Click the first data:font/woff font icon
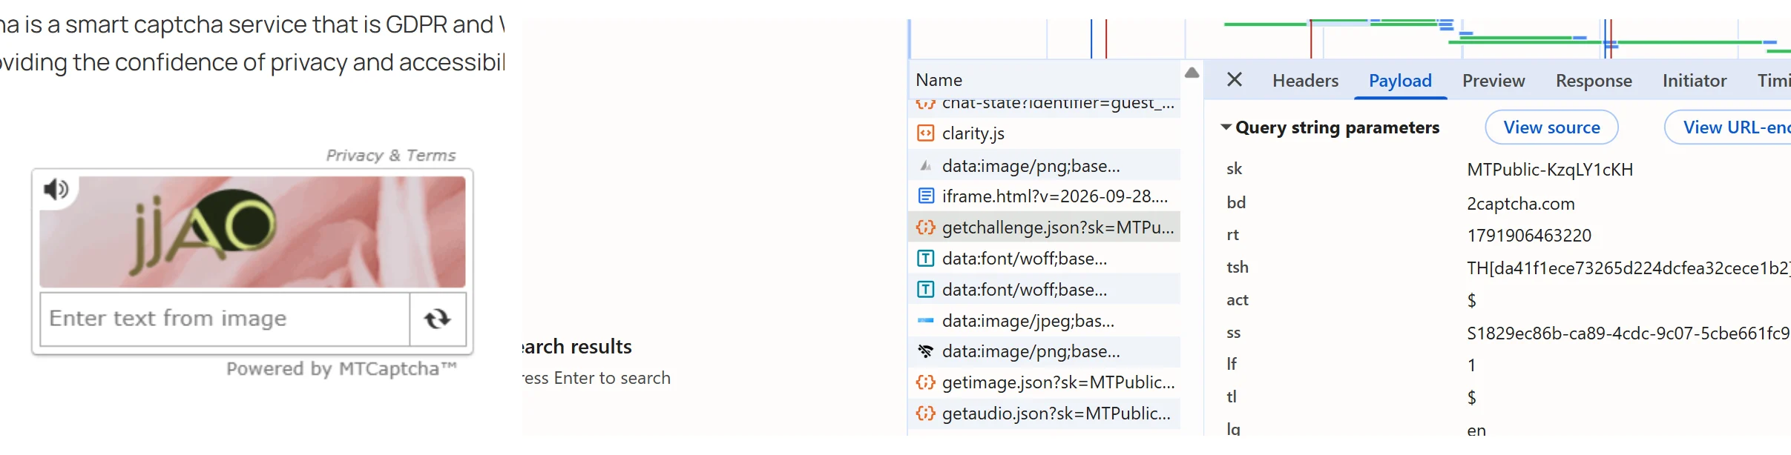 click(925, 259)
